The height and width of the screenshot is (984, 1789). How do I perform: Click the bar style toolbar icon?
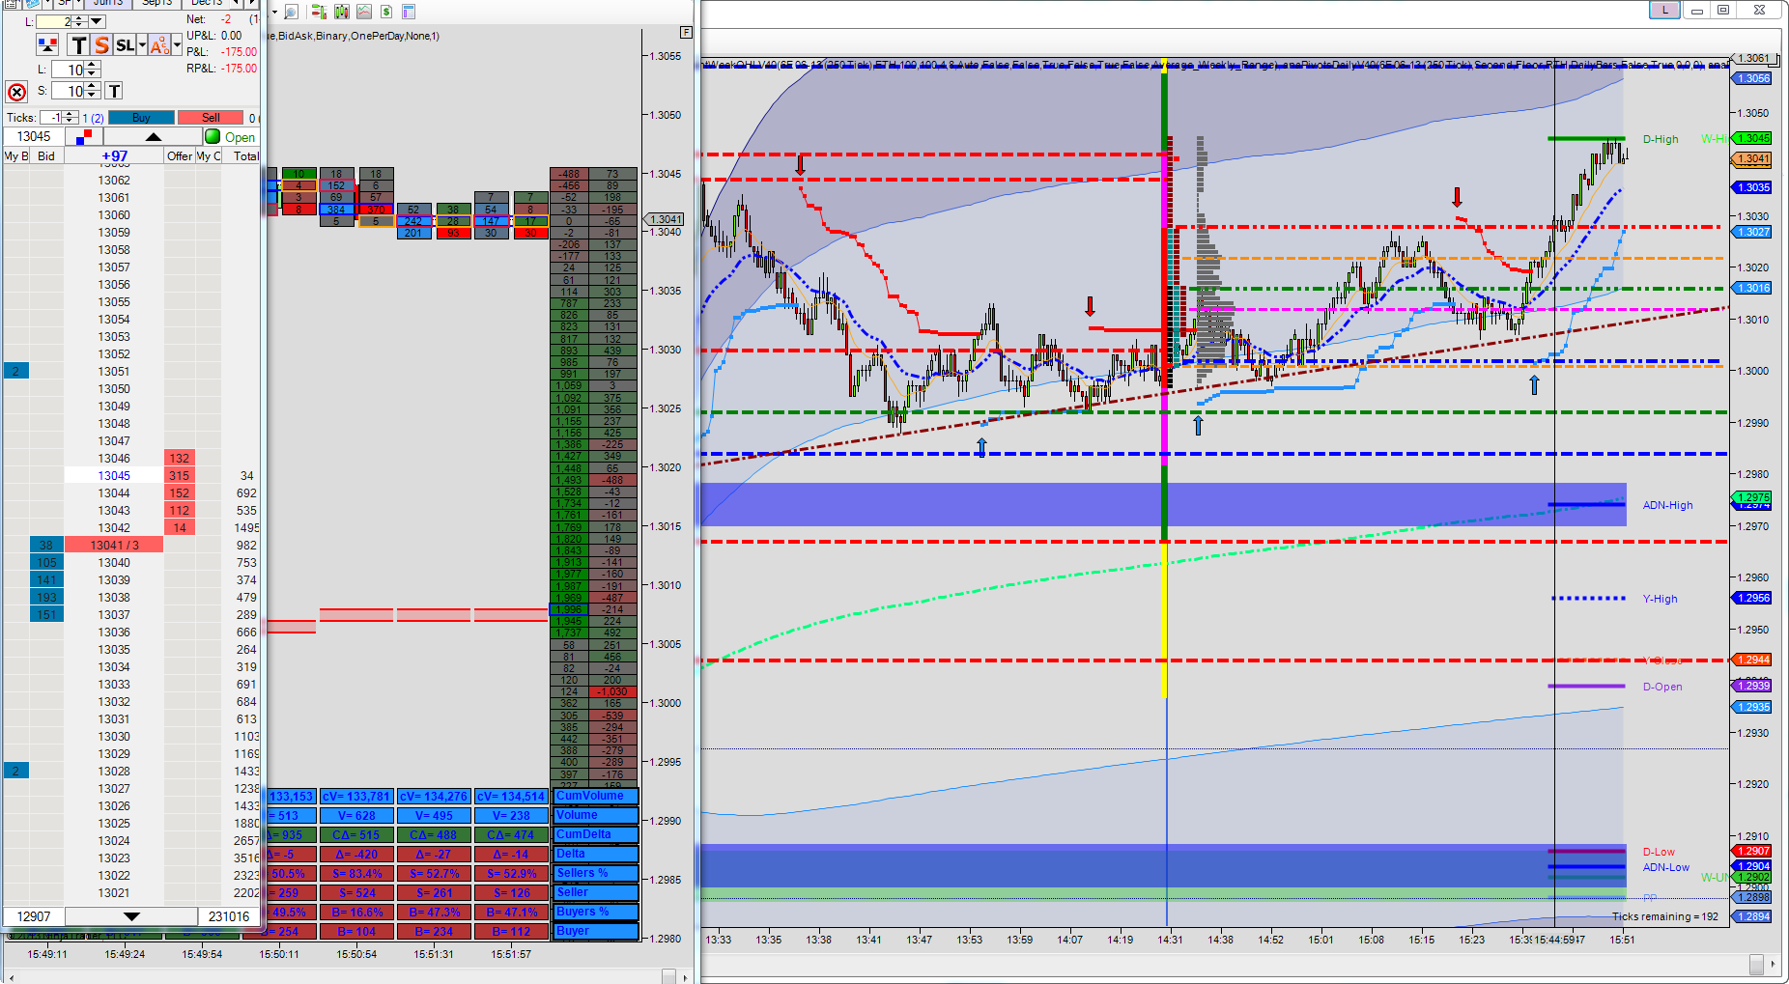click(x=318, y=12)
